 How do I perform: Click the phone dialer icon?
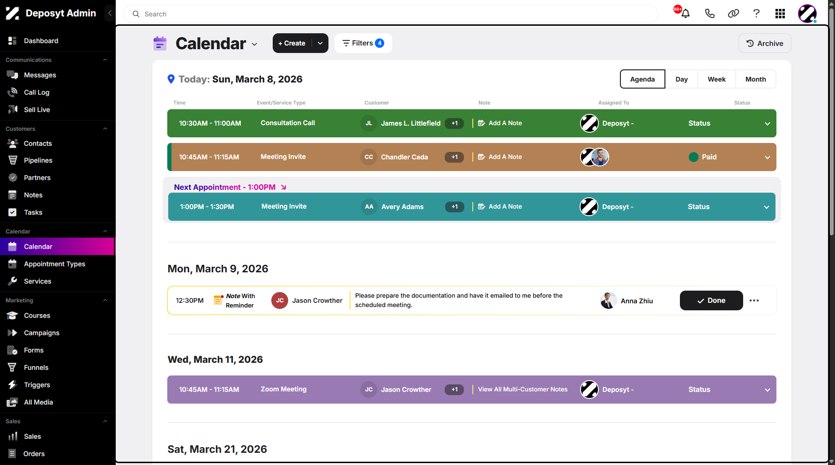click(709, 14)
